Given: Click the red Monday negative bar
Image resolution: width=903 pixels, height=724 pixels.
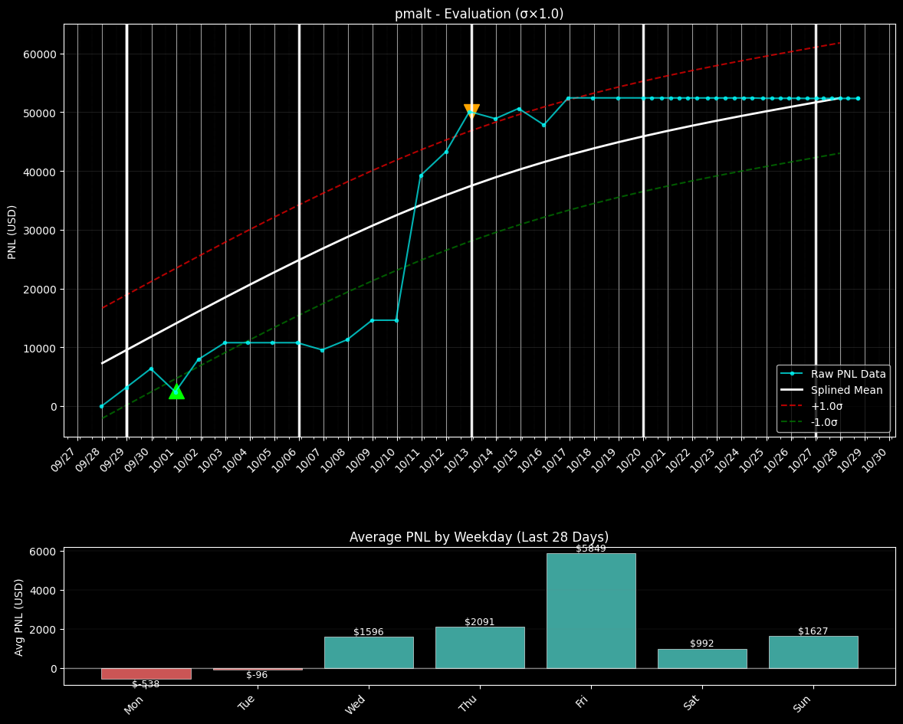Looking at the screenshot, I should click(146, 673).
